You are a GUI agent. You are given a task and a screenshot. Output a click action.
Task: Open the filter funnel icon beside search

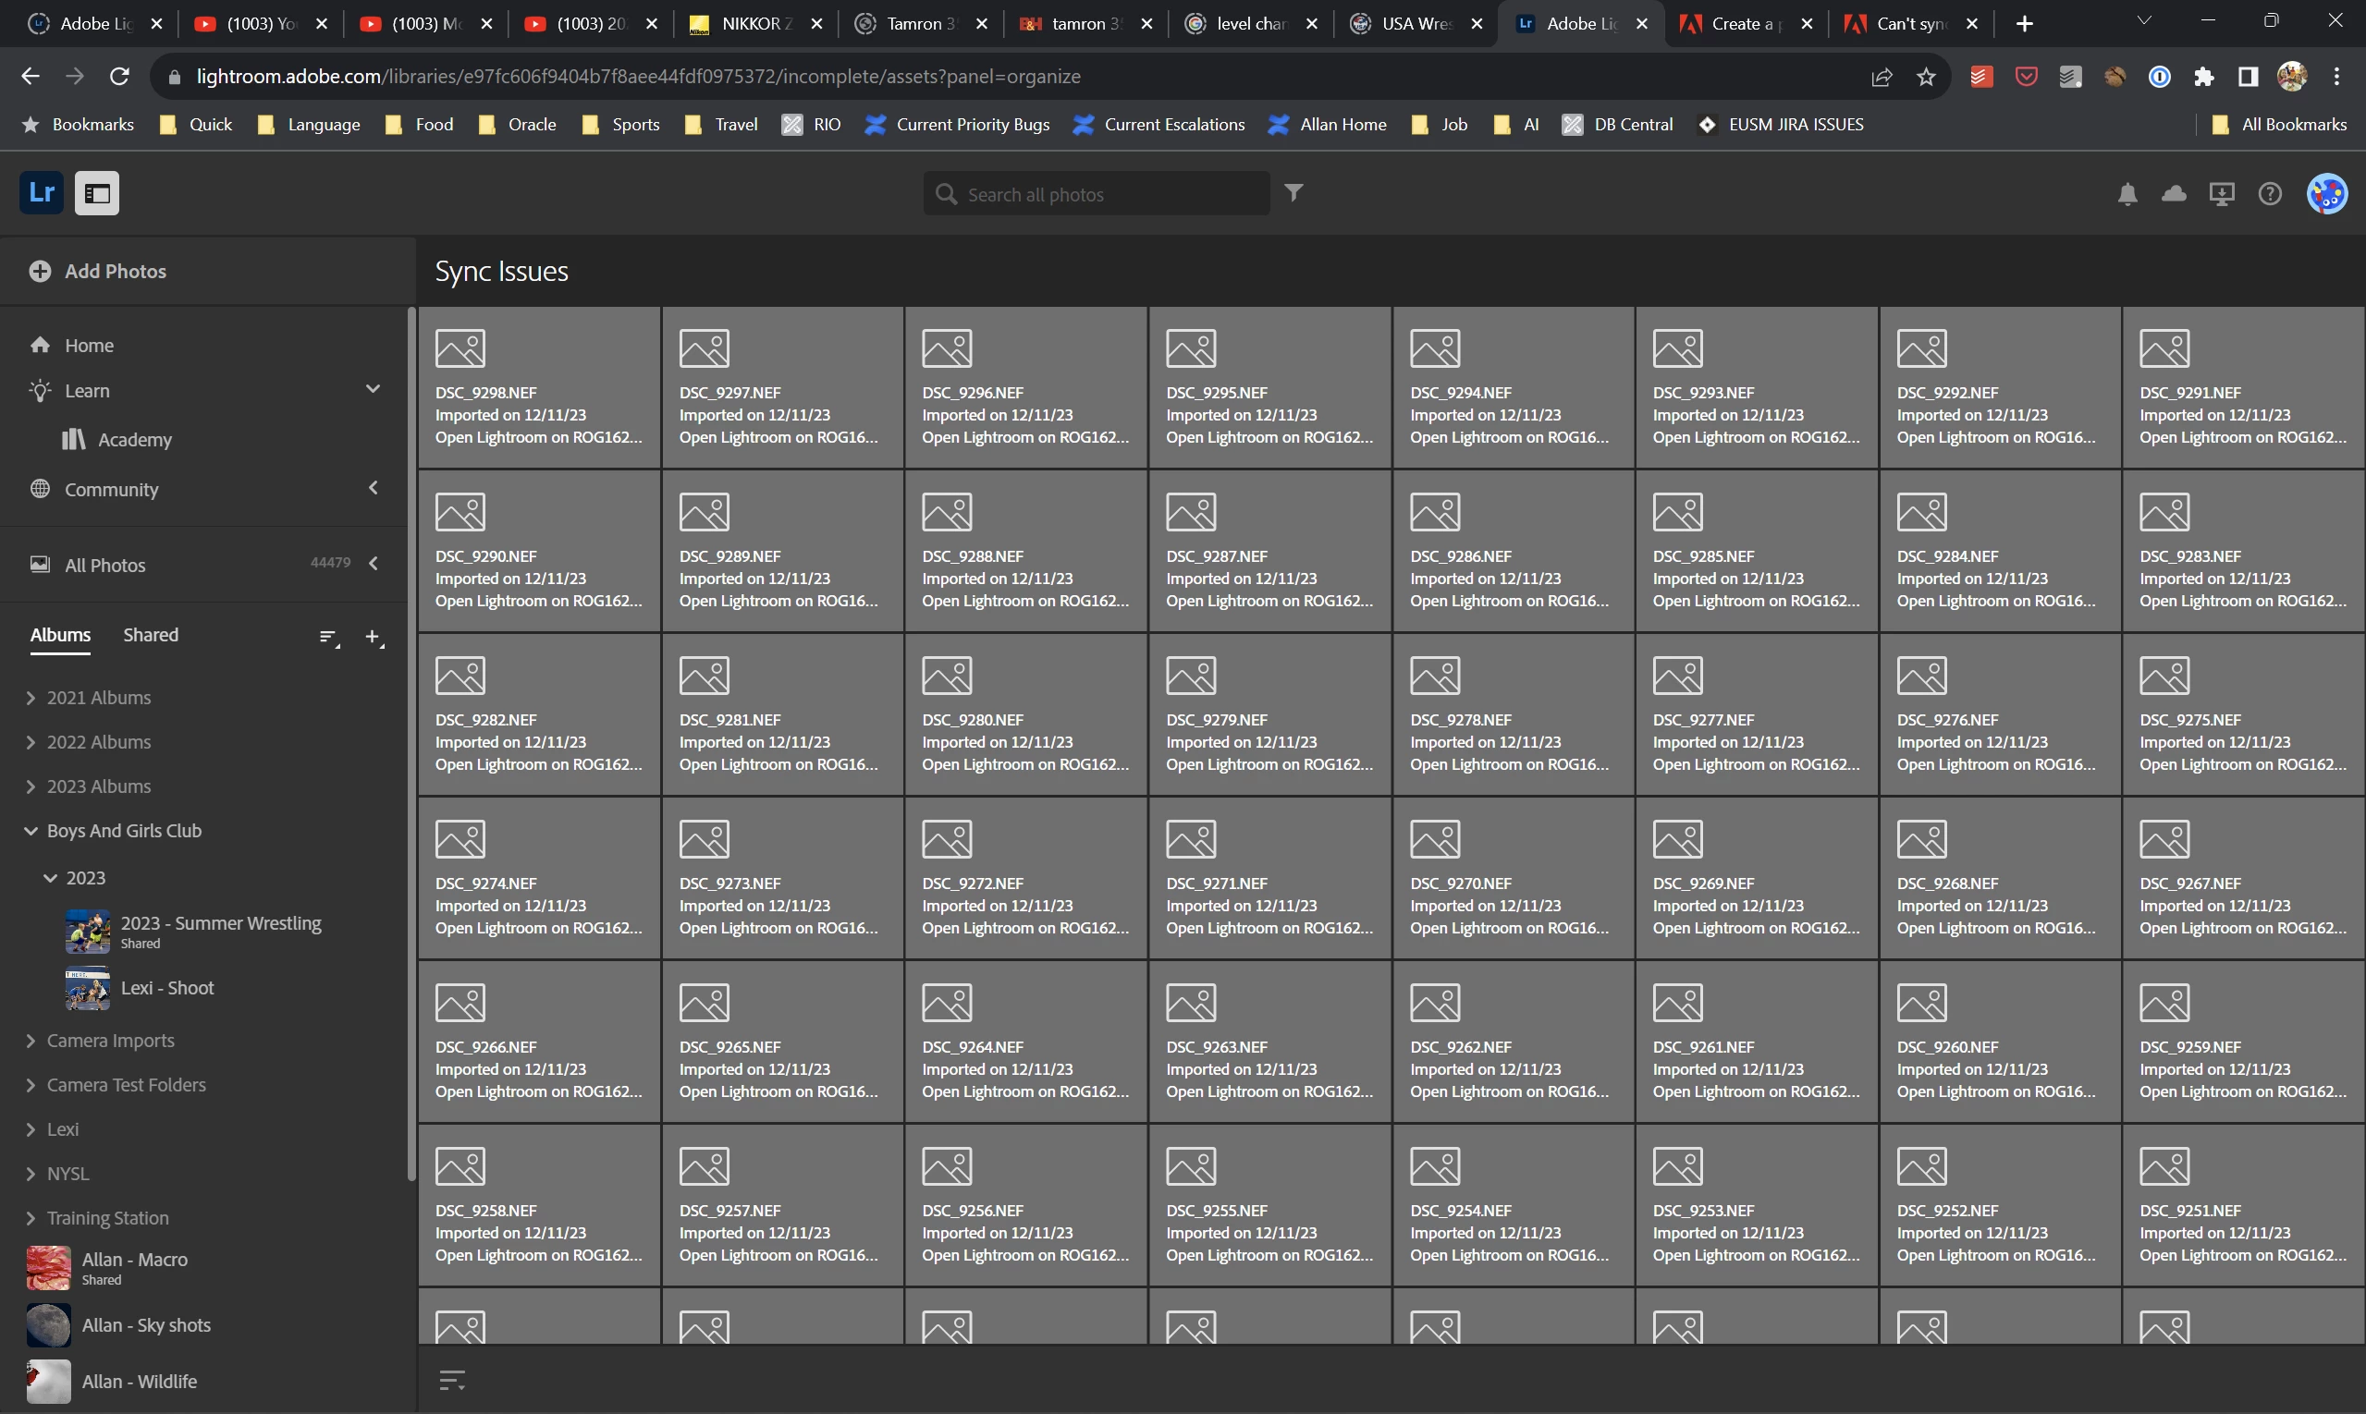point(1293,193)
